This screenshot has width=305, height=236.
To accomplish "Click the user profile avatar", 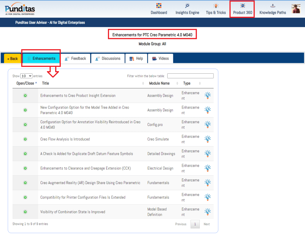I will [x=296, y=9].
